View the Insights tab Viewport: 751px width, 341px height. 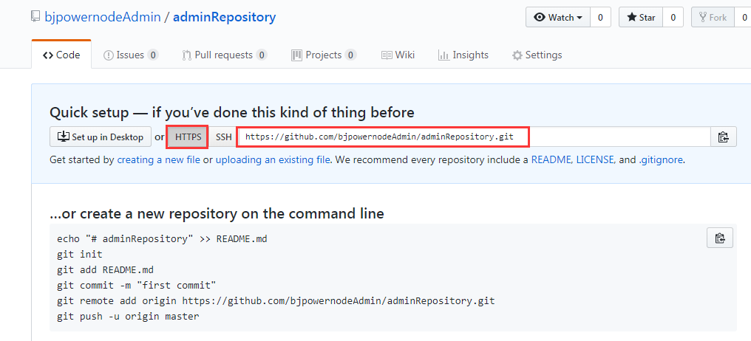(463, 55)
